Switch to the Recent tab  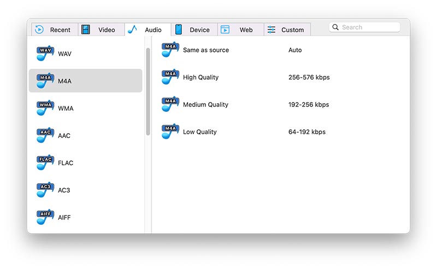(55, 30)
